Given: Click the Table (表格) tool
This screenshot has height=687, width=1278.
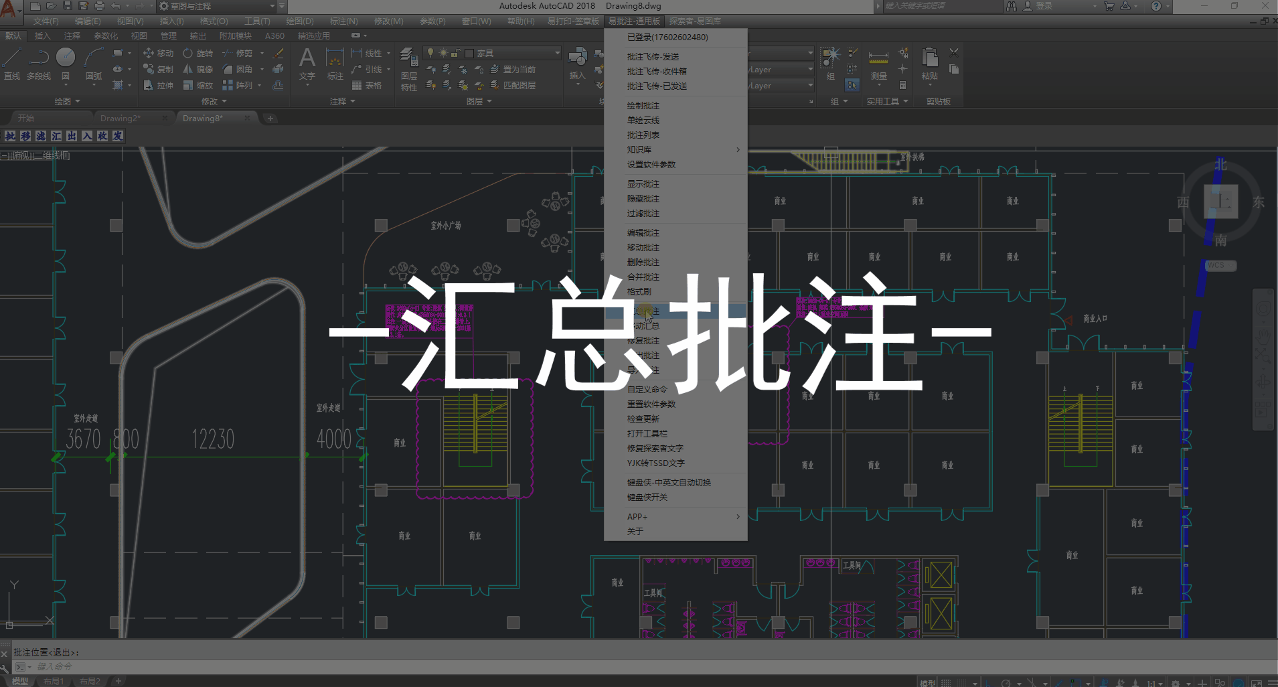Looking at the screenshot, I should [x=366, y=85].
